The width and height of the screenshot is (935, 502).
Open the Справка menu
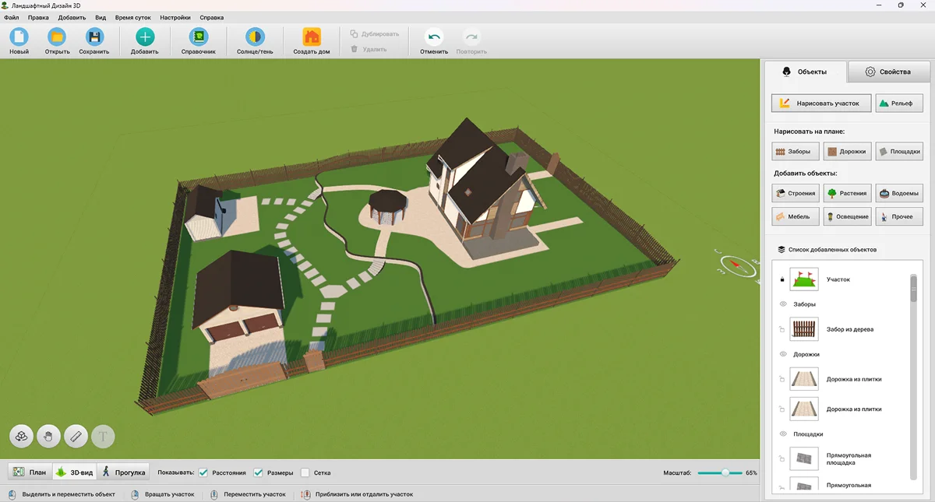211,17
